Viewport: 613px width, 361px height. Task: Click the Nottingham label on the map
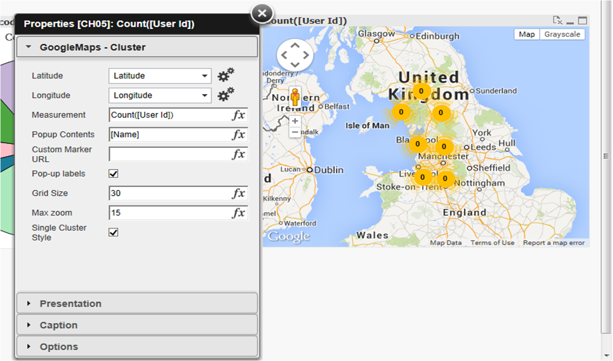pos(480,184)
